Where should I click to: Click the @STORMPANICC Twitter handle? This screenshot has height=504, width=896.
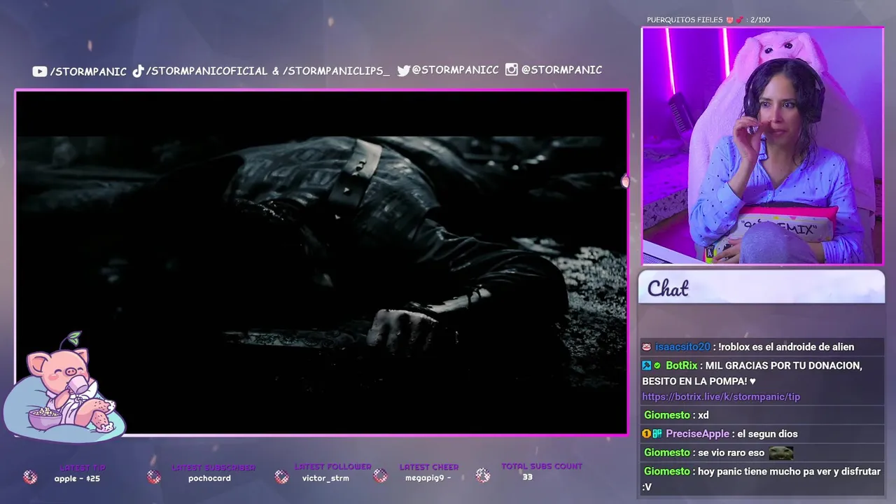pyautogui.click(x=456, y=70)
